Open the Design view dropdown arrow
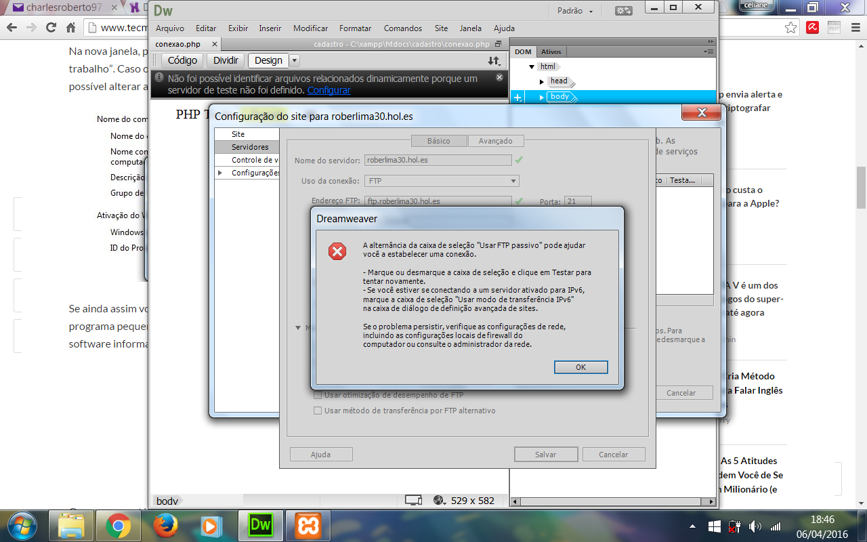This screenshot has height=542, width=867. pos(294,60)
